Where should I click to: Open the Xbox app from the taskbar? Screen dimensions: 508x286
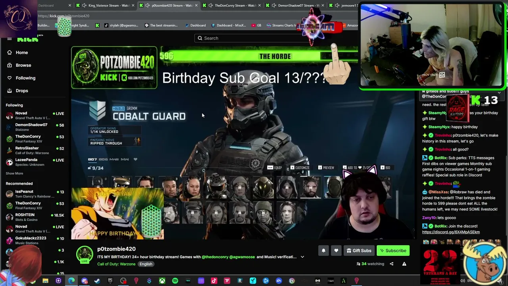click(162, 281)
